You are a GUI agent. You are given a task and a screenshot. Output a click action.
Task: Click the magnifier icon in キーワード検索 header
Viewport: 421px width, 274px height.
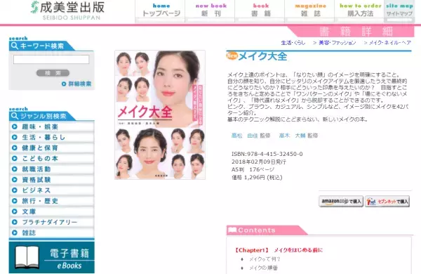[15, 46]
